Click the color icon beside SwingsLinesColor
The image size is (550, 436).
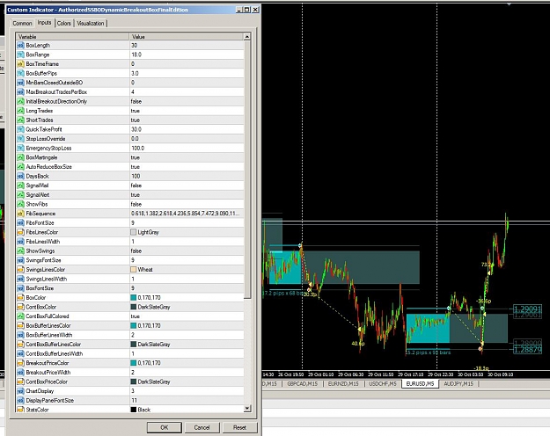point(21,270)
